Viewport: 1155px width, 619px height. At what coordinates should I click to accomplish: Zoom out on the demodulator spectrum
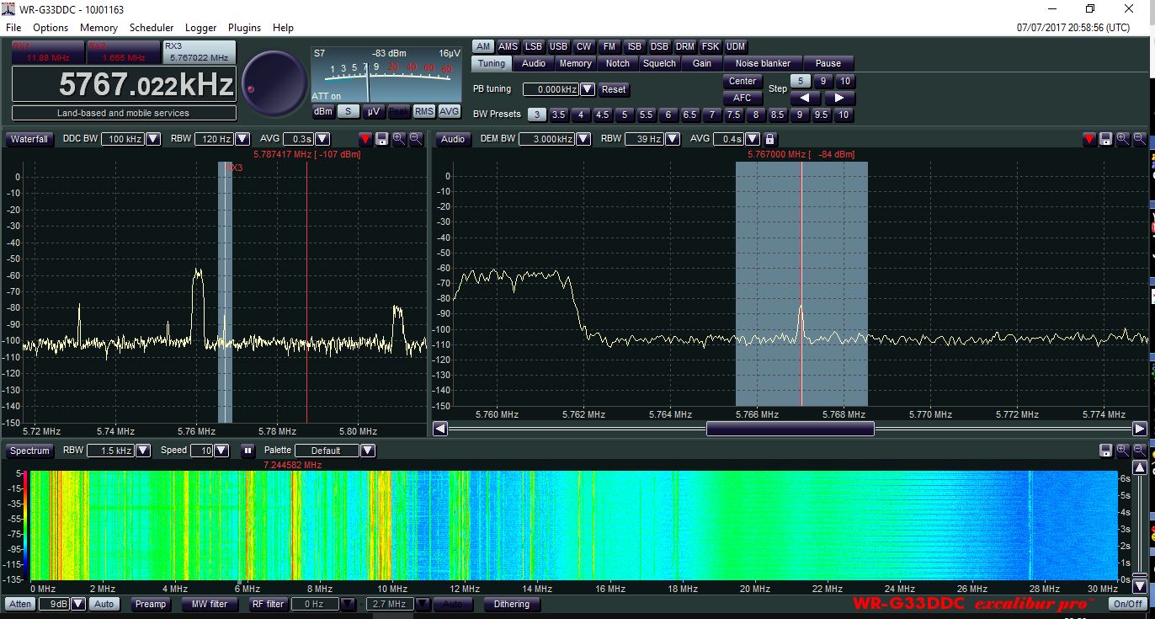1139,139
